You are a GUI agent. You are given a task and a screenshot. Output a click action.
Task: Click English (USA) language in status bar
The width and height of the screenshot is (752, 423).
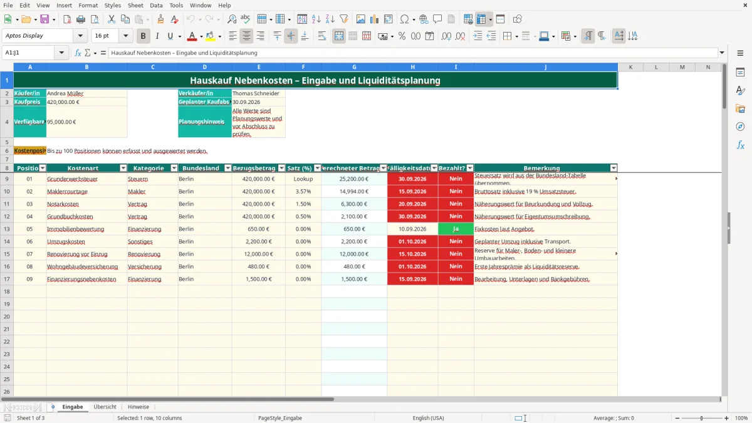[428, 418]
